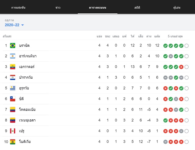
Task: Open the โคลอมเบีย team link
Action: click(x=27, y=110)
